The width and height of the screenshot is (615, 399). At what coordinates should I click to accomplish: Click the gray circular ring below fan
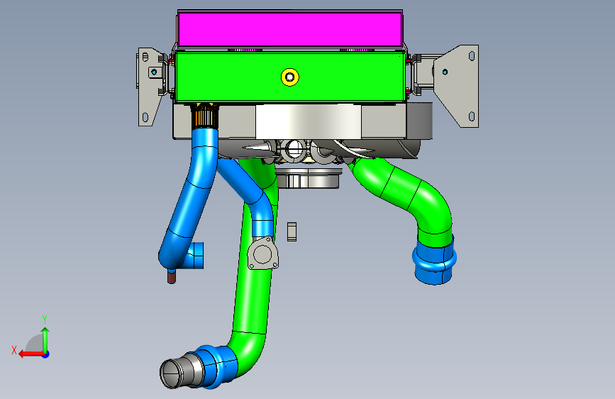pyautogui.click(x=308, y=179)
